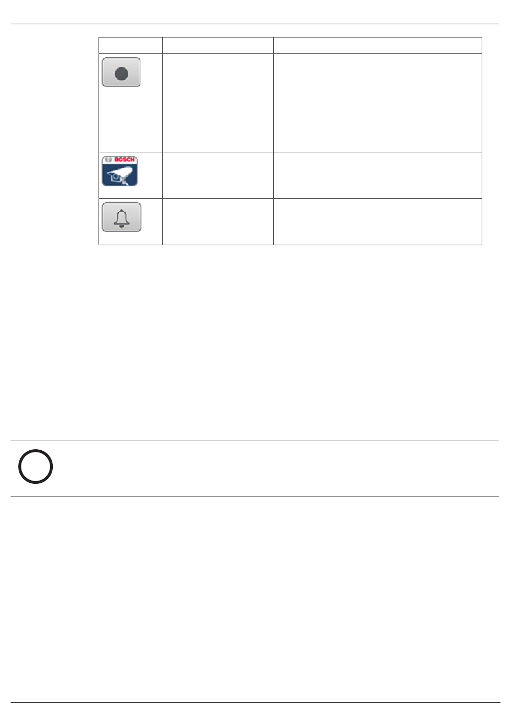The height and width of the screenshot is (717, 523).
Task: Select the first header cell above the icons
Action: point(130,45)
